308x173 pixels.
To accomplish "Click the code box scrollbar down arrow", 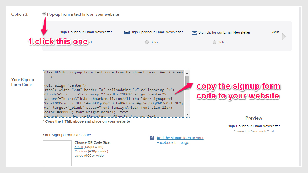I will pos(187,114).
